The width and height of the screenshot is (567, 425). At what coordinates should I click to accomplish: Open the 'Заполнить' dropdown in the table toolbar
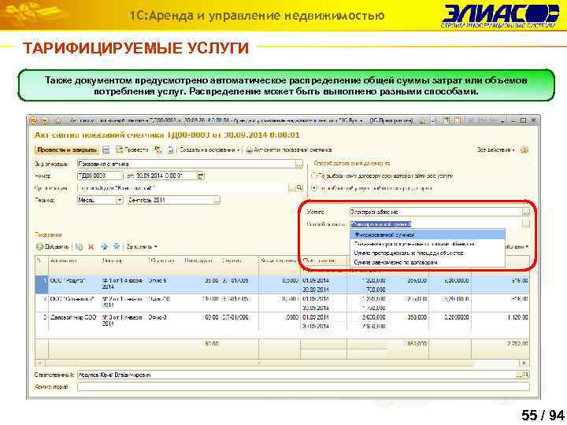point(142,246)
